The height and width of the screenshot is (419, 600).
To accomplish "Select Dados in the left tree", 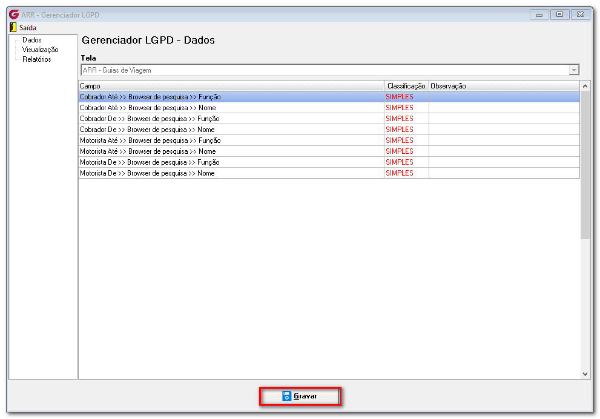I will (x=31, y=40).
